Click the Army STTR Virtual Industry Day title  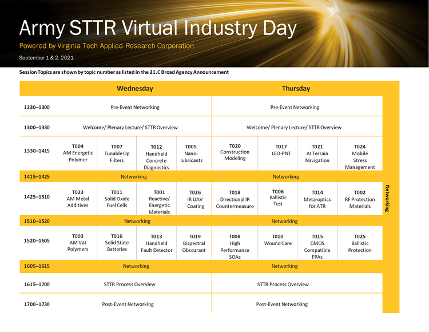158,29
